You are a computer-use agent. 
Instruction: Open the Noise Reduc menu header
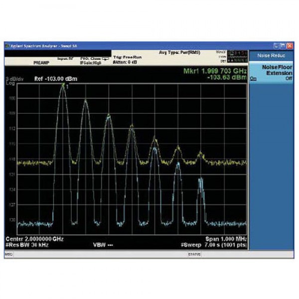pos(272,55)
